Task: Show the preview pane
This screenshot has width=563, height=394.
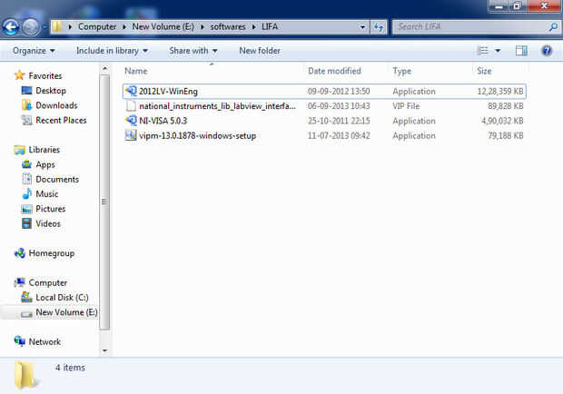Action: (521, 51)
